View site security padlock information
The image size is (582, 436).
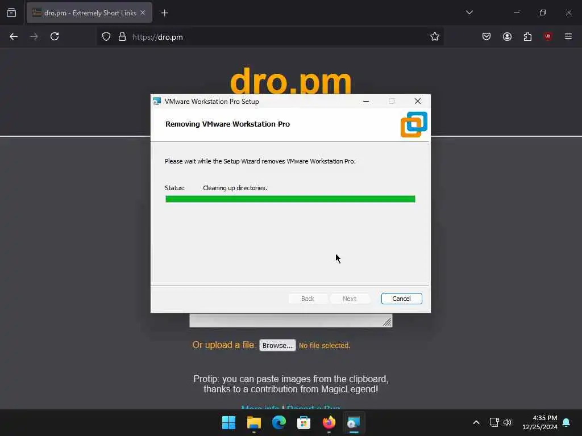[x=122, y=37]
